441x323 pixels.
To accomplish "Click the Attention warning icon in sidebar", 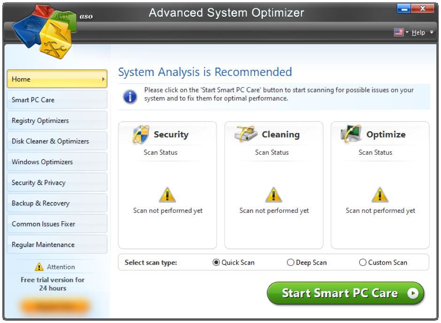I will point(39,267).
